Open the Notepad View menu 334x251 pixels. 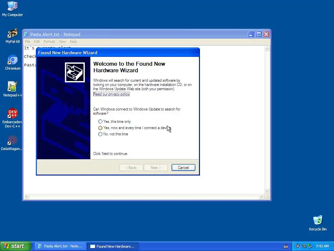(62, 42)
